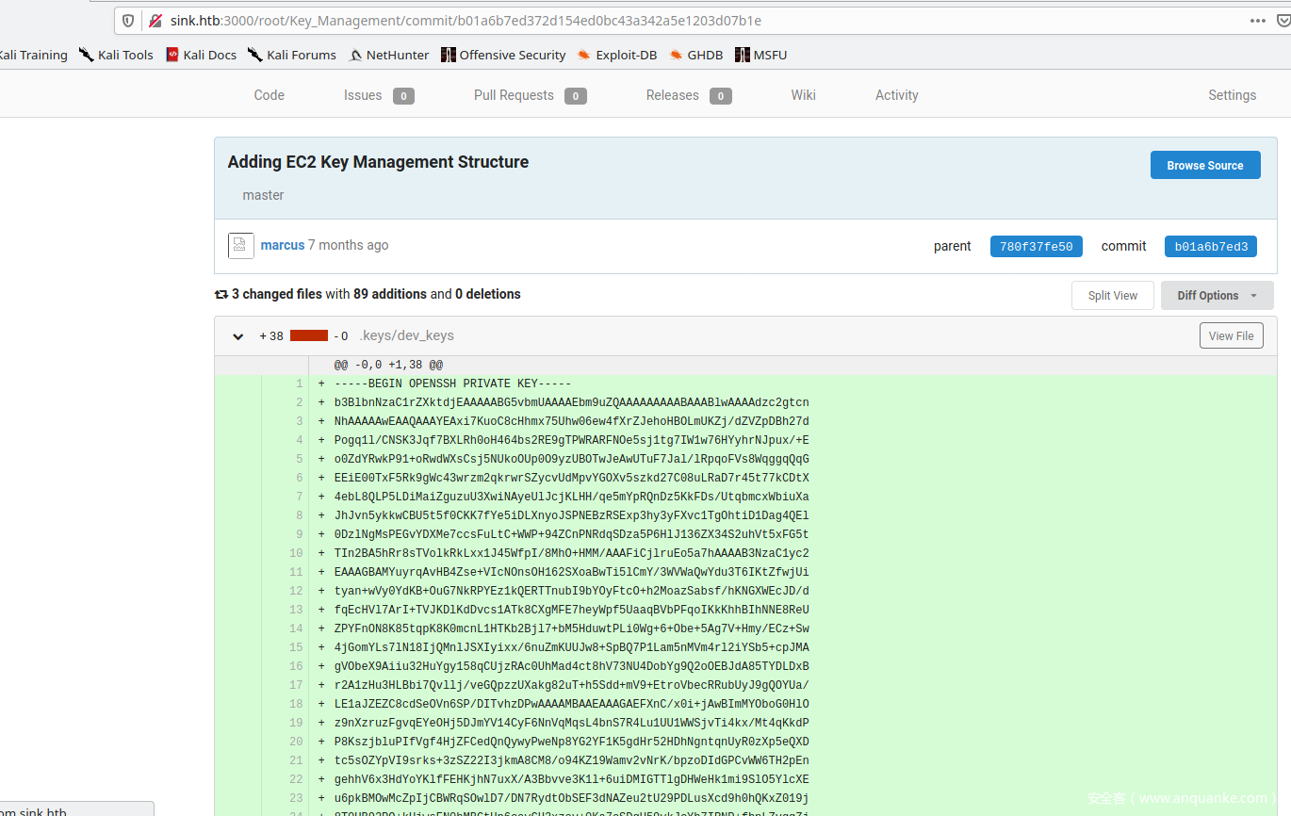Image resolution: width=1291 pixels, height=816 pixels.
Task: Collapse the .keys/dev_keys file diff
Action: [238, 336]
